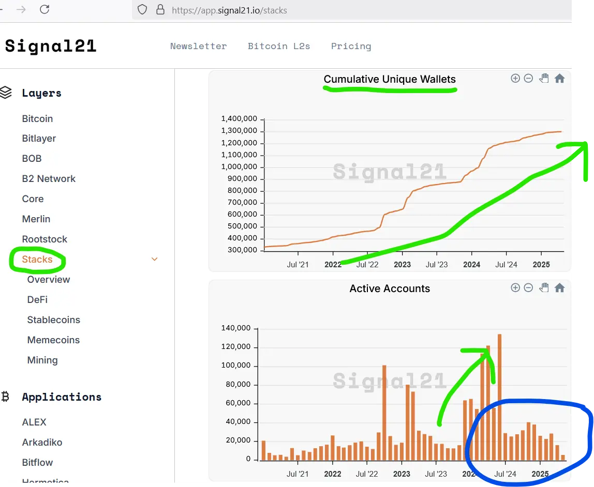
Task: View Stacks Memecoins
Action: (53, 340)
